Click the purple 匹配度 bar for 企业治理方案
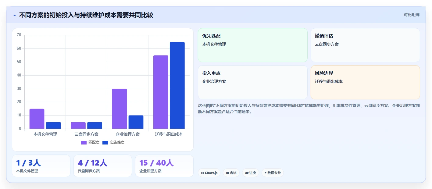Screen dimensions: 432x189 click(x=120, y=109)
